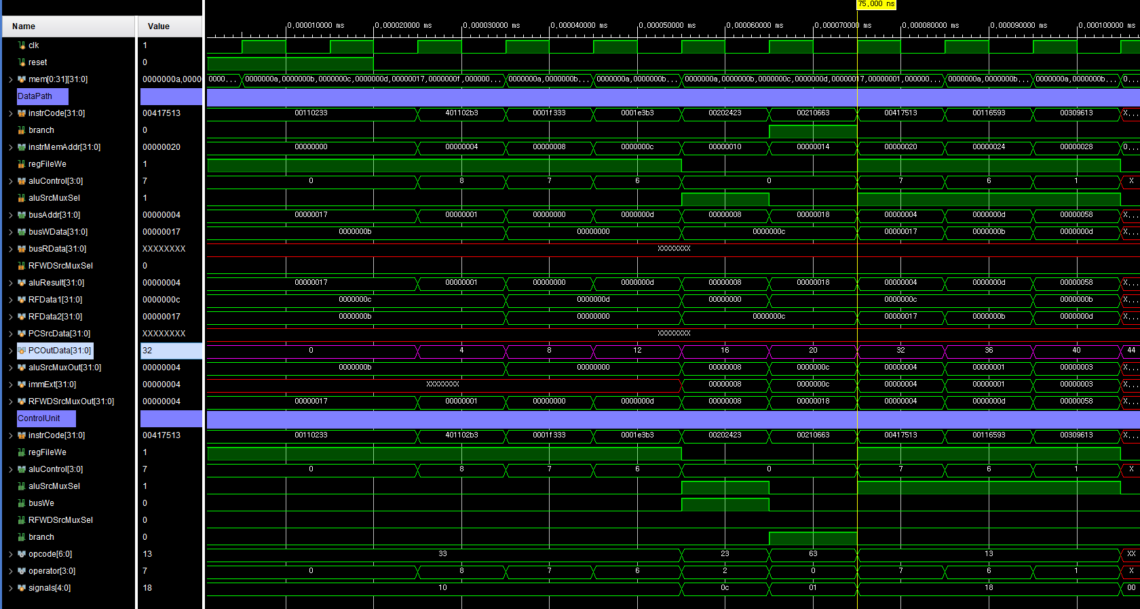Click the PCOutData value cell showing 32
The height and width of the screenshot is (609, 1140).
pos(171,351)
